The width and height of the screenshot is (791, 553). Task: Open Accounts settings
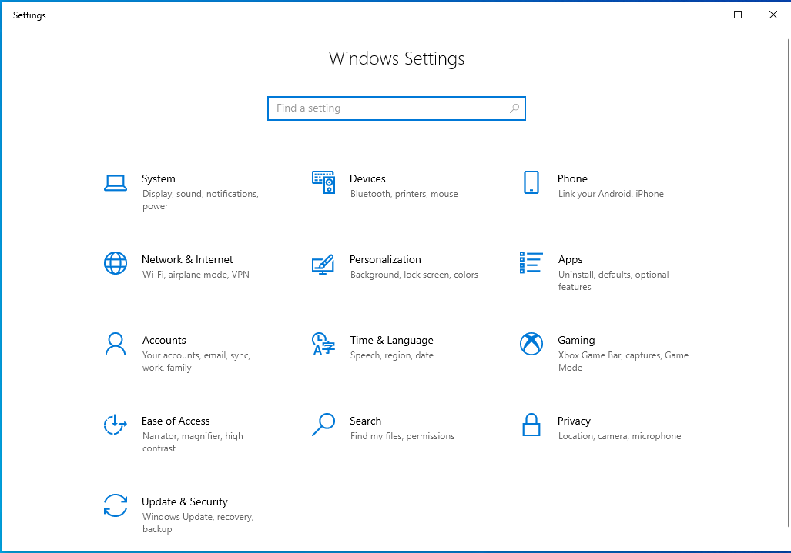164,340
